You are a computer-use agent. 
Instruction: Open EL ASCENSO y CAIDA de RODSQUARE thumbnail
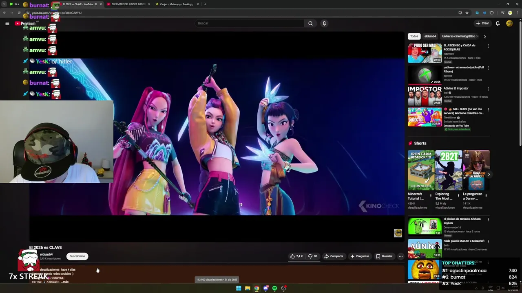pyautogui.click(x=425, y=53)
